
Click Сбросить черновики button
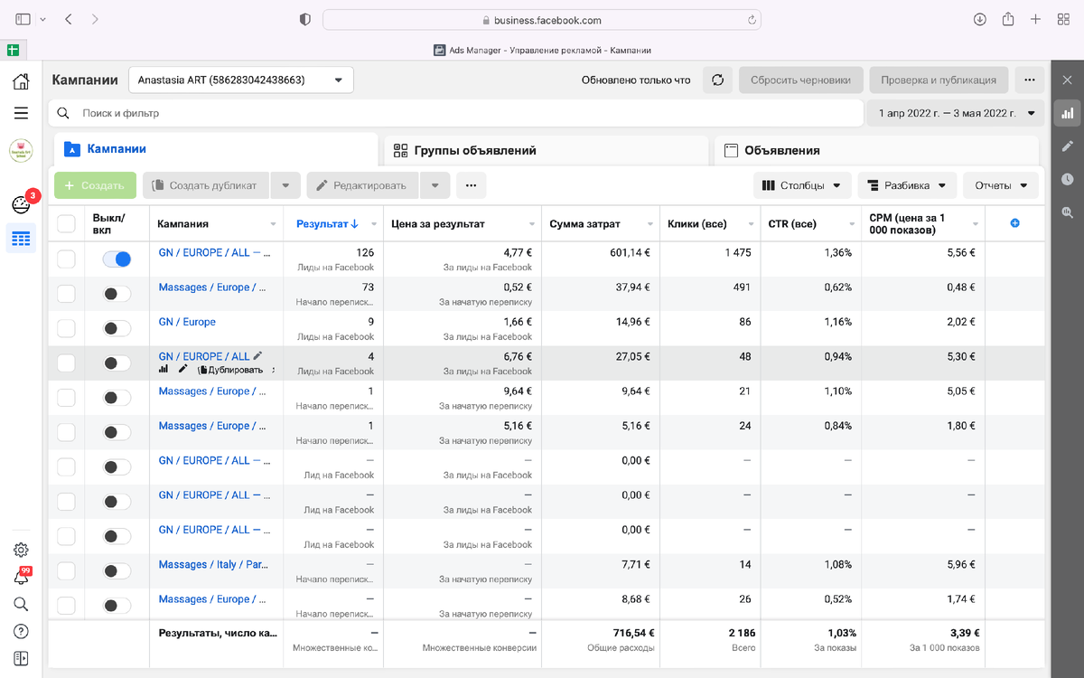pos(800,80)
